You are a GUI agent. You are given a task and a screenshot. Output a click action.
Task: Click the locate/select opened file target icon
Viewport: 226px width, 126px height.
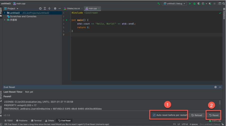(40, 8)
